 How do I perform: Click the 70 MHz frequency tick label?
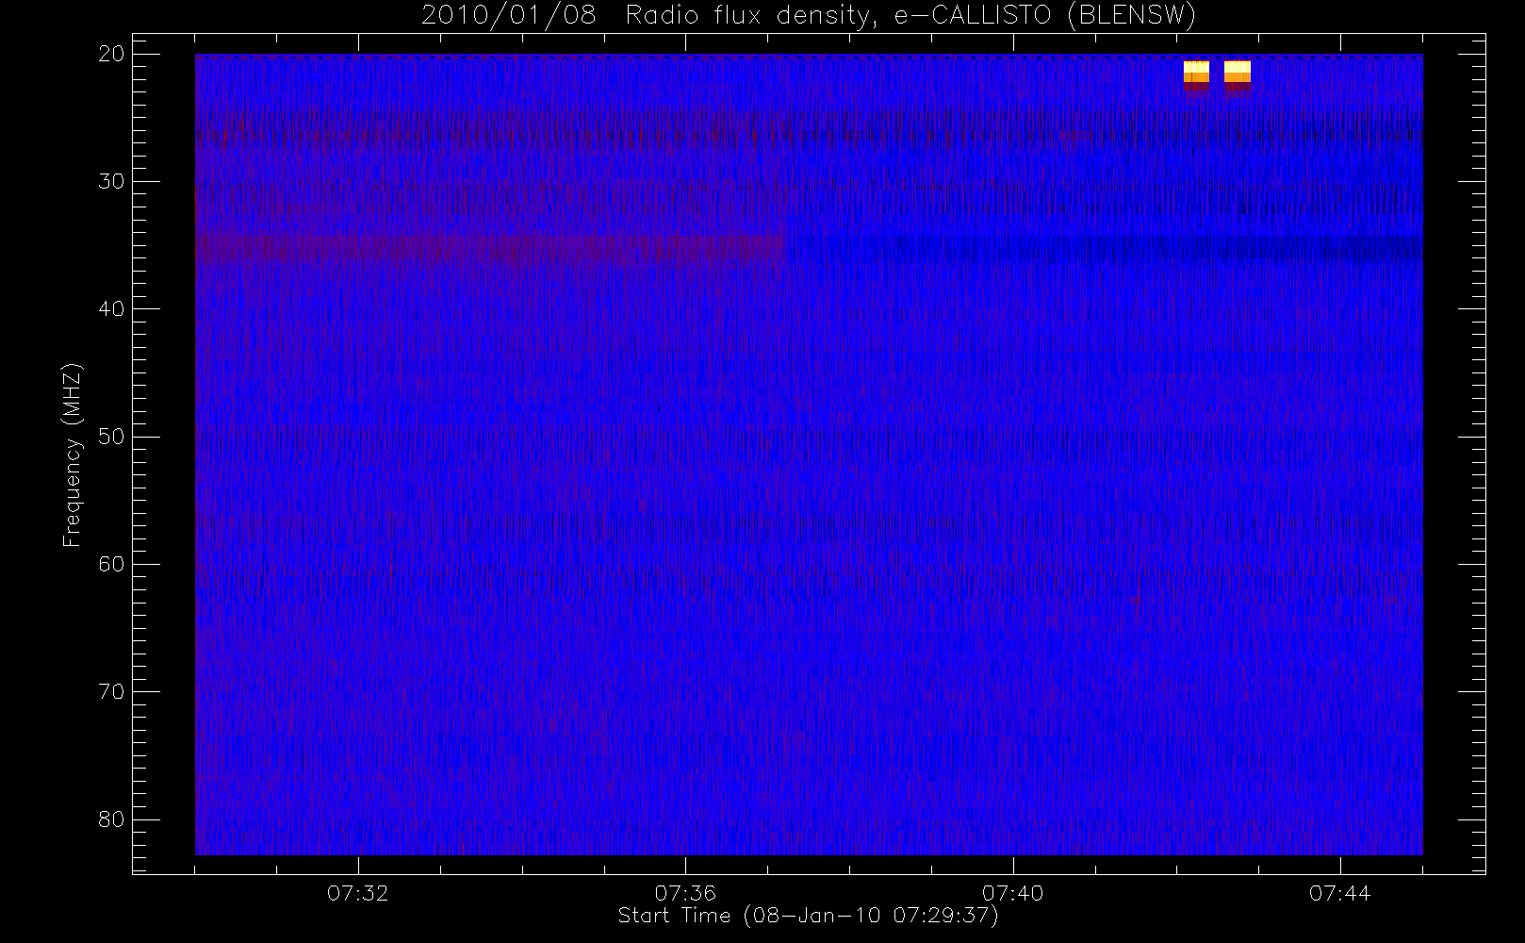click(111, 692)
